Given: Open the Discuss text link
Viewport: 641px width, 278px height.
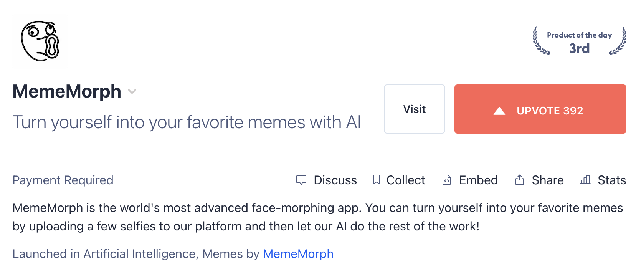Looking at the screenshot, I should coord(335,180).
